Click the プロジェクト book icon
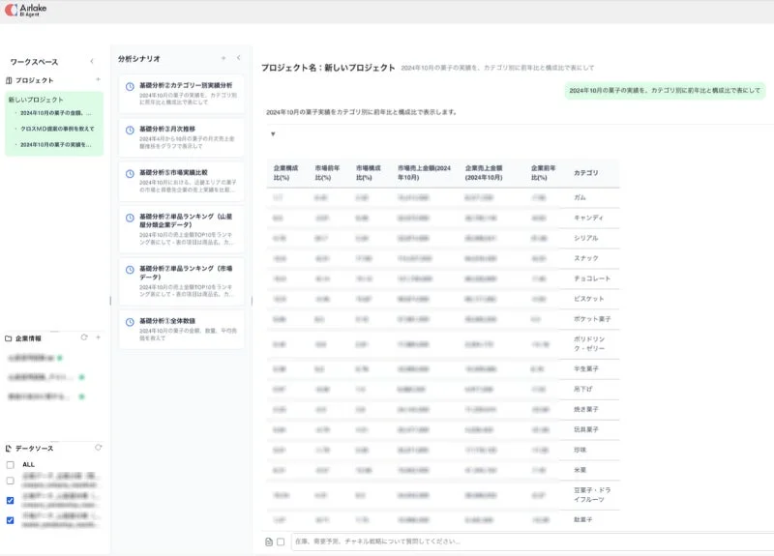 (x=9, y=80)
